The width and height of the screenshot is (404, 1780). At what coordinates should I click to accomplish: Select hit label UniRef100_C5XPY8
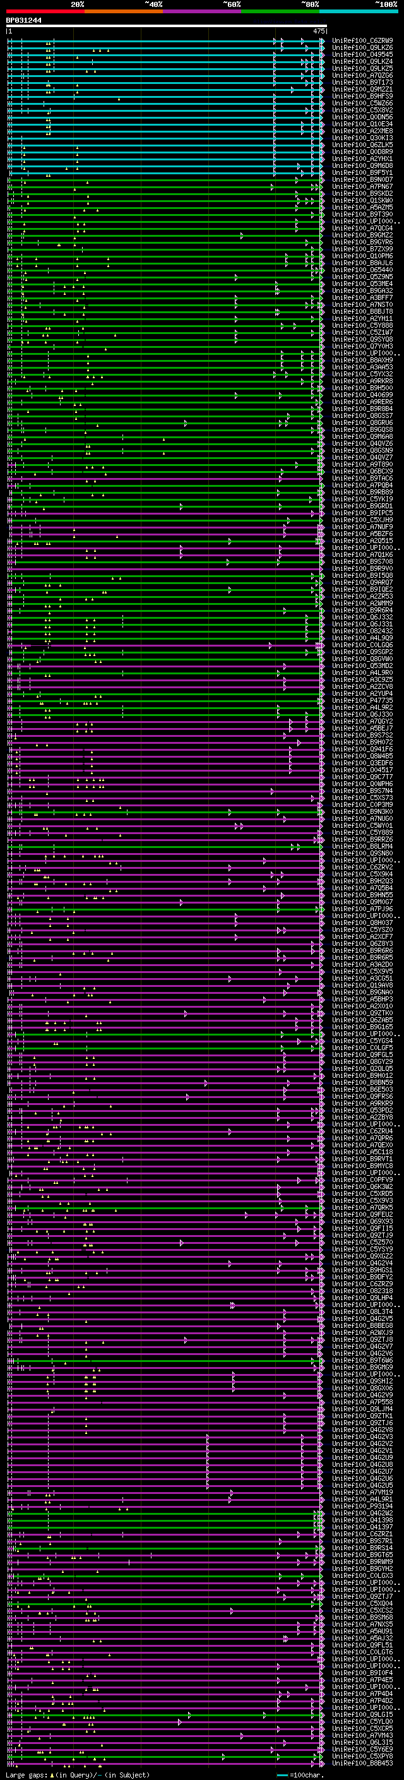click(x=362, y=1756)
